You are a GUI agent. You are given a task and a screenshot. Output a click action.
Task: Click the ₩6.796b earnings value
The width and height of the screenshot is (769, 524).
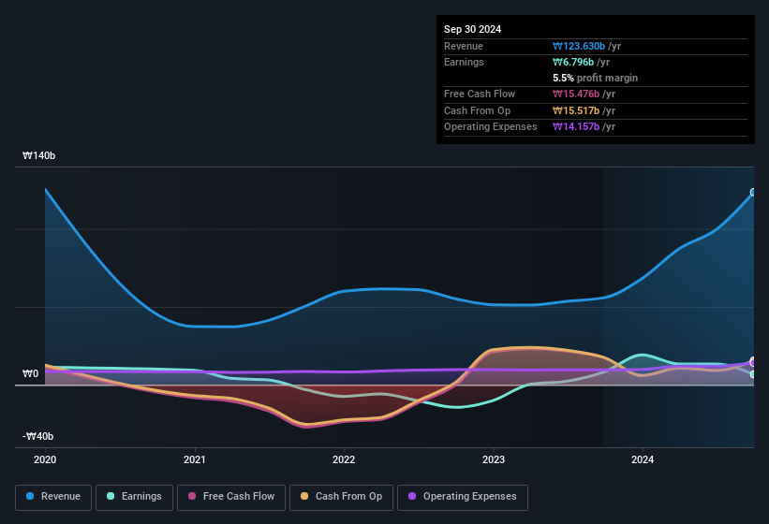573,62
